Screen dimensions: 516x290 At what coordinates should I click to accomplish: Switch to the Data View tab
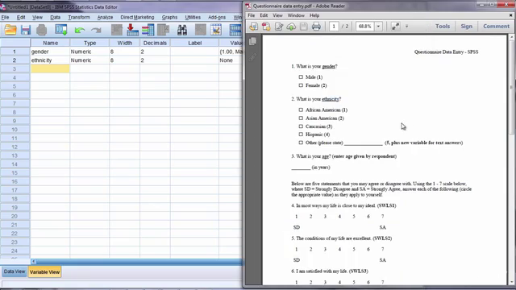click(15, 271)
